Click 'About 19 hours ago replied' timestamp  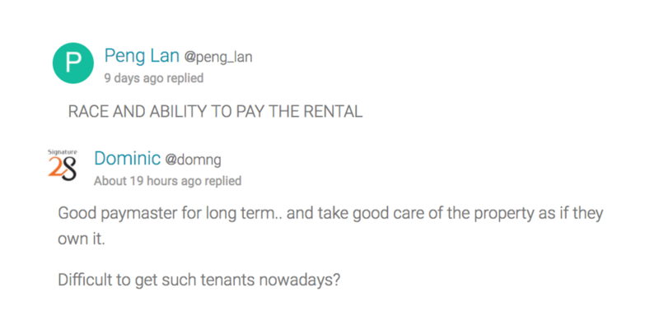(168, 181)
